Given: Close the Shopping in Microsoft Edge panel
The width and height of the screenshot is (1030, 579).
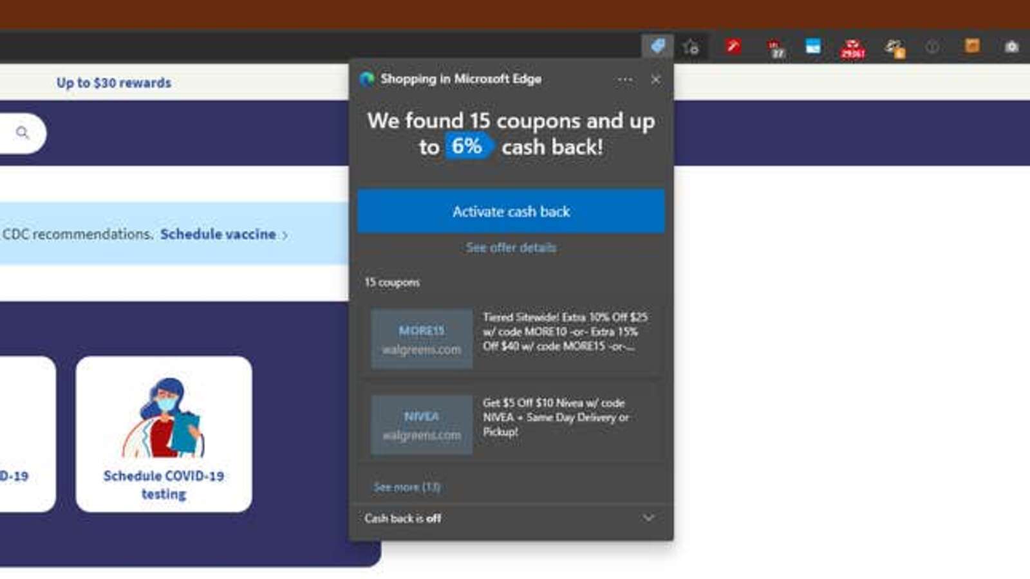Looking at the screenshot, I should pyautogui.click(x=655, y=80).
